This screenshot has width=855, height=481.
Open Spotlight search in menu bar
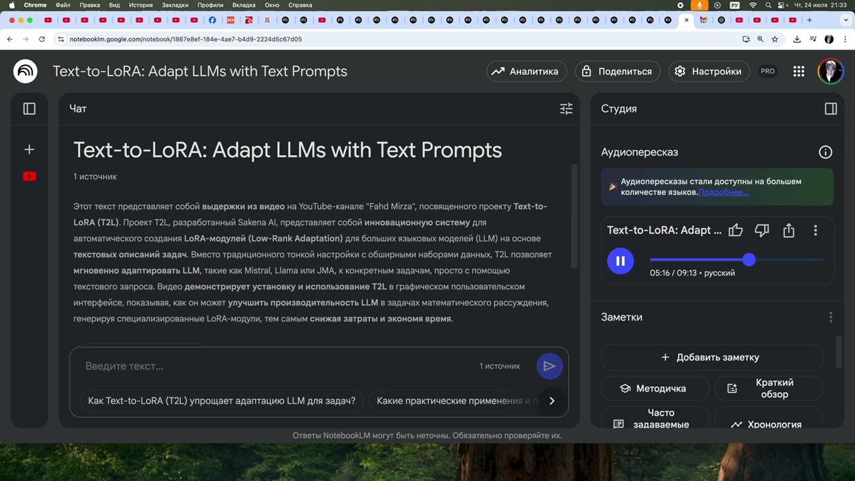tap(767, 5)
